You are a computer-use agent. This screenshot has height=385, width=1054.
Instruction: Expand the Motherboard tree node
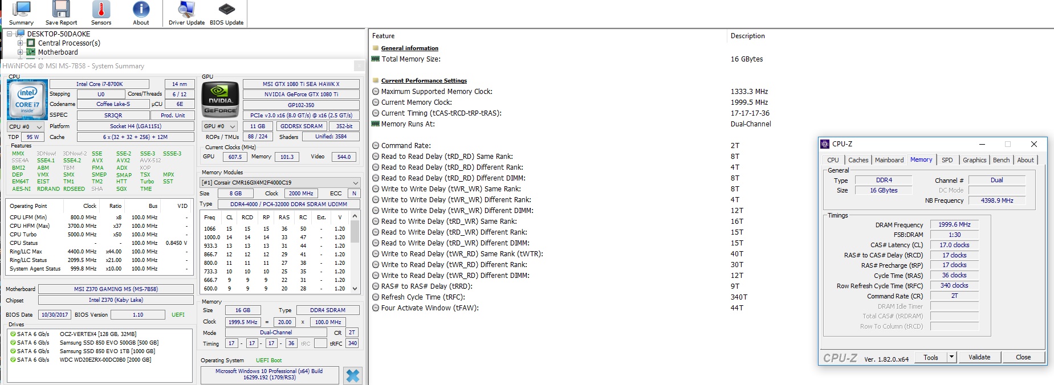coord(21,52)
